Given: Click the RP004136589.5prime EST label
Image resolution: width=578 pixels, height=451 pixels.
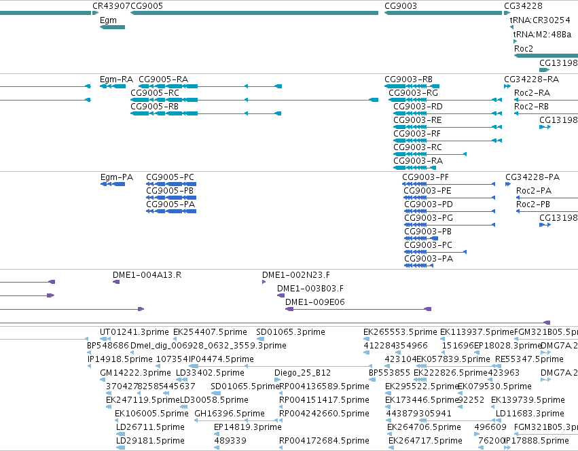Looking at the screenshot, I should pos(324,386).
